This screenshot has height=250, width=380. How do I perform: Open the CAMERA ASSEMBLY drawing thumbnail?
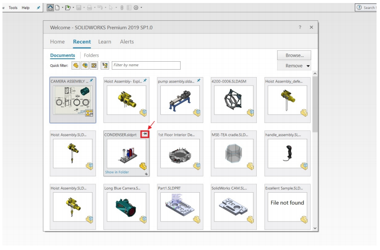pos(73,100)
